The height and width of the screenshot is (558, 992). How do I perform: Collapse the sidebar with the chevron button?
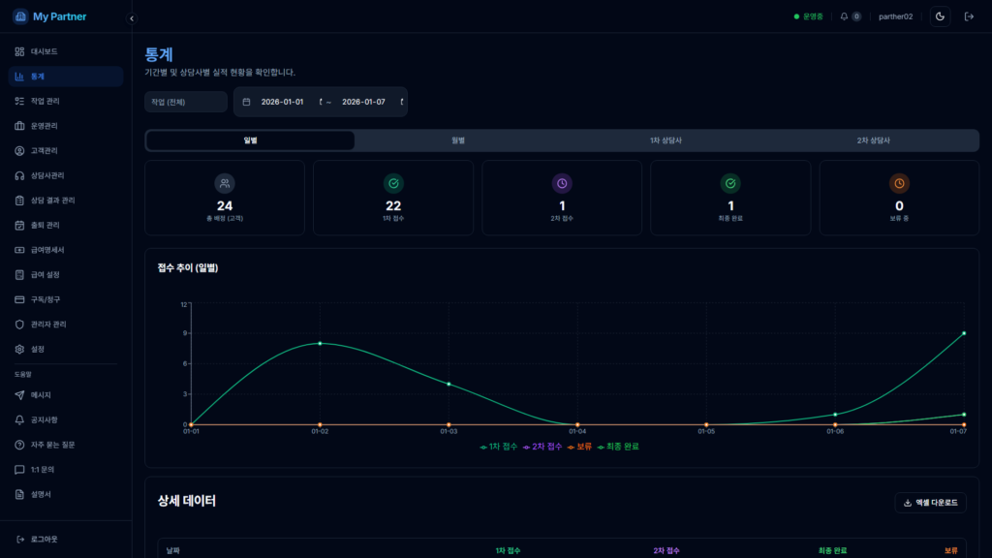(x=132, y=18)
